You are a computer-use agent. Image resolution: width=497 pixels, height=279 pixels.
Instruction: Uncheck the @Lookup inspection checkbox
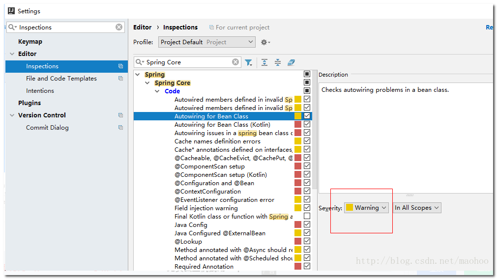[x=307, y=241]
